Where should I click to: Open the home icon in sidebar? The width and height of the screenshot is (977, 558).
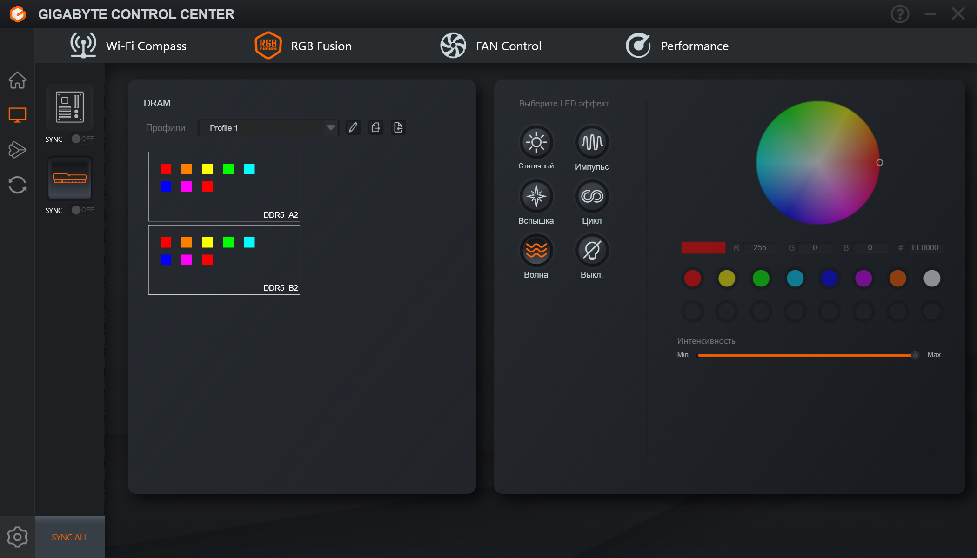coord(17,80)
